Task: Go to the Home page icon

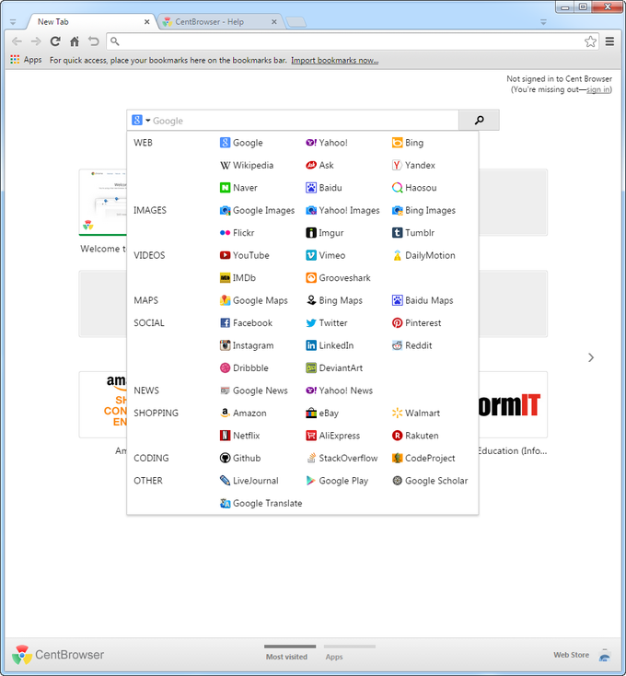Action: tap(75, 41)
